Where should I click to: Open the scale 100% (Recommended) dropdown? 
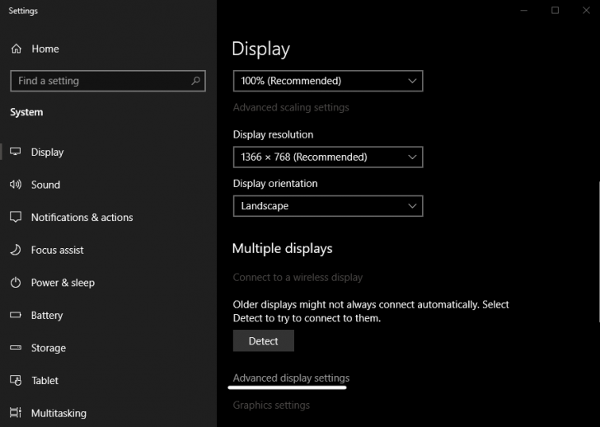point(327,81)
